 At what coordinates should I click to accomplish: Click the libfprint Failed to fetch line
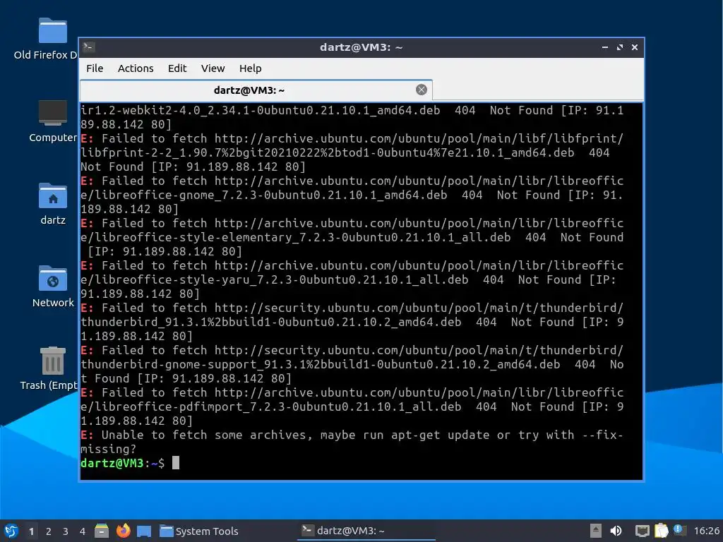coord(352,152)
